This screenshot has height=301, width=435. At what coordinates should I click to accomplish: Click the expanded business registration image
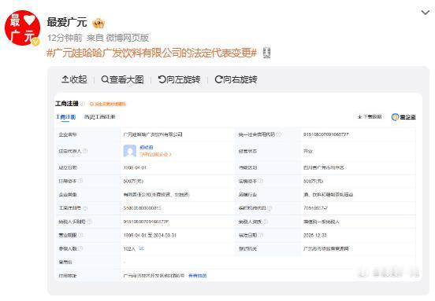238,188
